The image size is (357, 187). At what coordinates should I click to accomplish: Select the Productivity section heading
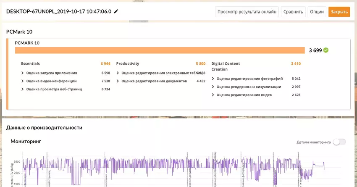click(128, 64)
